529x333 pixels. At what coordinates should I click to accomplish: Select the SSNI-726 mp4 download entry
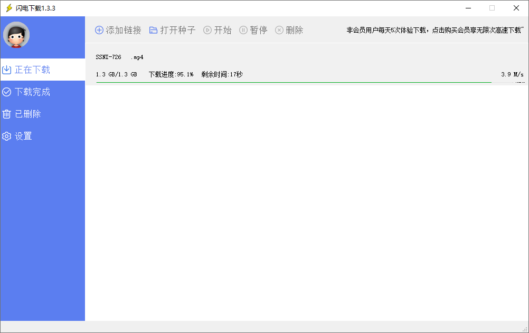118,56
